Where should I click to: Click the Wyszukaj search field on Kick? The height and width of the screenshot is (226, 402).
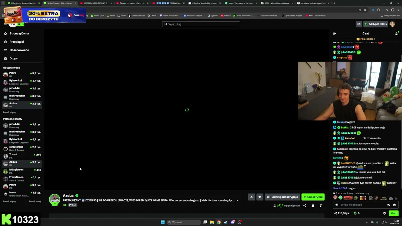coord(201,24)
